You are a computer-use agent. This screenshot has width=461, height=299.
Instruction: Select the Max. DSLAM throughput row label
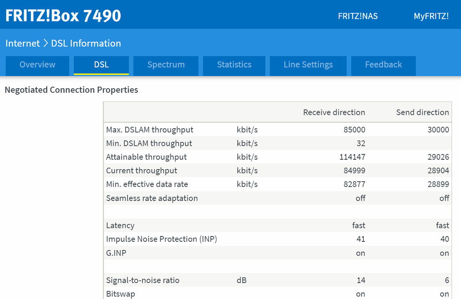click(150, 130)
